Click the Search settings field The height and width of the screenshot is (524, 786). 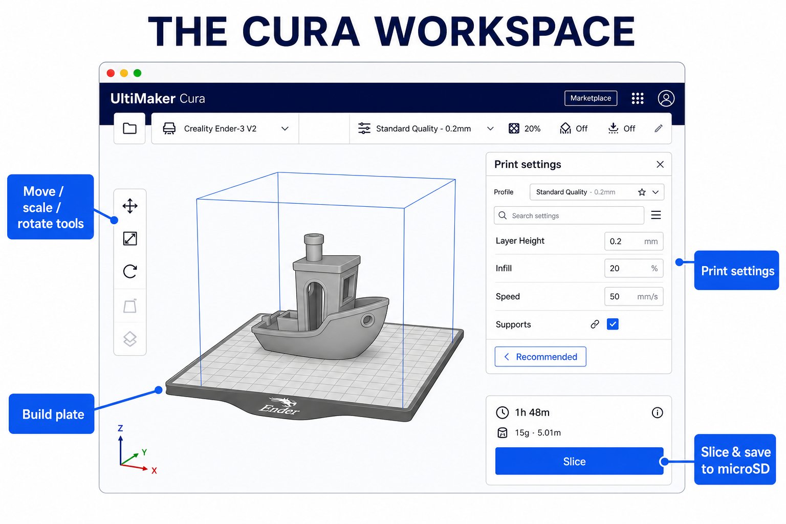(569, 215)
